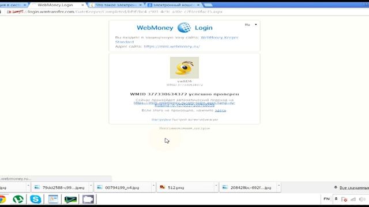Expand menu arrow for 512.png download
This screenshot has width=369, height=207.
pos(216,186)
